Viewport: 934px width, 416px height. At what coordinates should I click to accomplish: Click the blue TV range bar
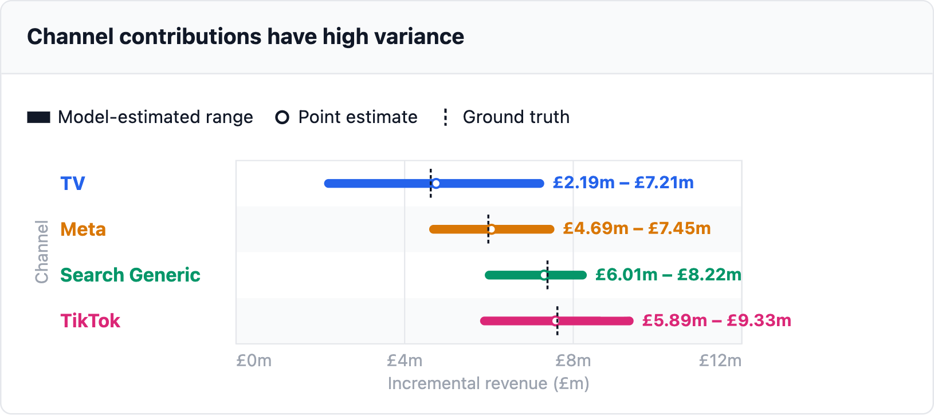[434, 184]
